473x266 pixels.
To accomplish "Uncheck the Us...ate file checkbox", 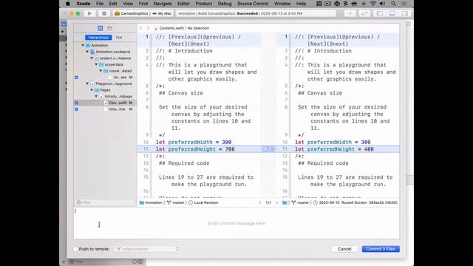I will (76, 78).
